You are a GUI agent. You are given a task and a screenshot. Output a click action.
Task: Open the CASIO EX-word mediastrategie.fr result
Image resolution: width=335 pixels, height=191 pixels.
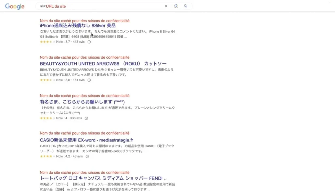86,140
